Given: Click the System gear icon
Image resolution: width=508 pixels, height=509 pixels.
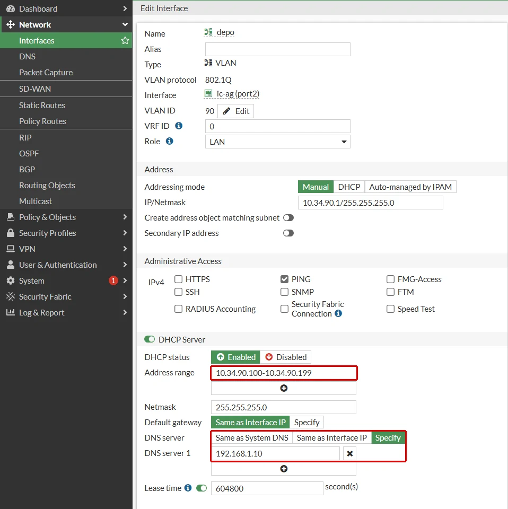Looking at the screenshot, I should (11, 281).
